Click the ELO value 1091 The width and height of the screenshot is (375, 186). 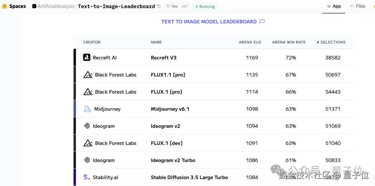pos(252,143)
